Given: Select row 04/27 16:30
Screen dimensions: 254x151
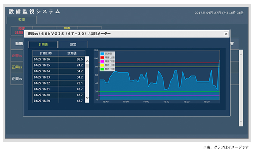Looking at the screenshot, I should point(59,95).
